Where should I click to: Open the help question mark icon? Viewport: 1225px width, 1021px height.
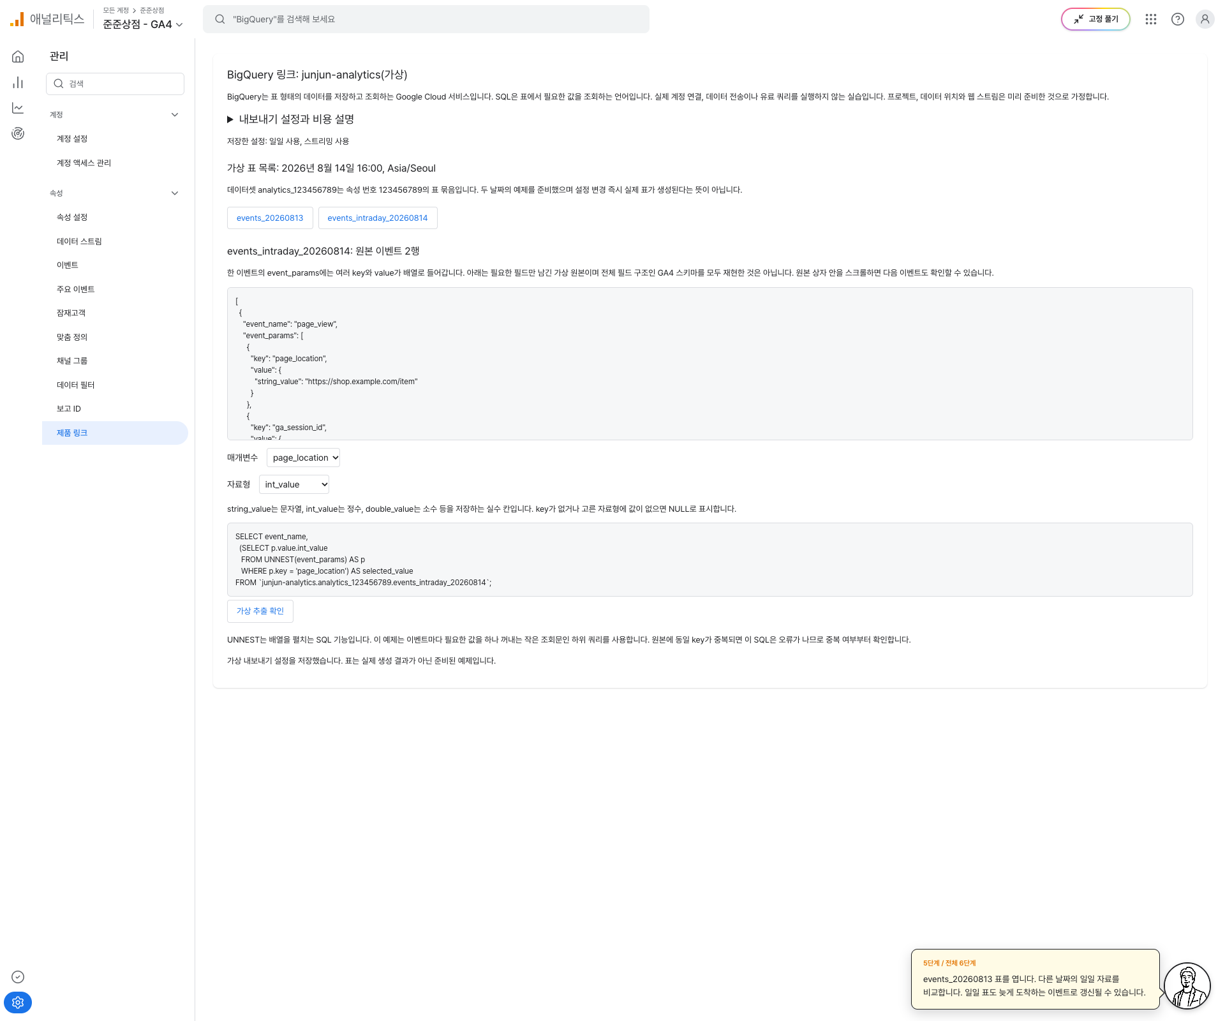[1178, 19]
